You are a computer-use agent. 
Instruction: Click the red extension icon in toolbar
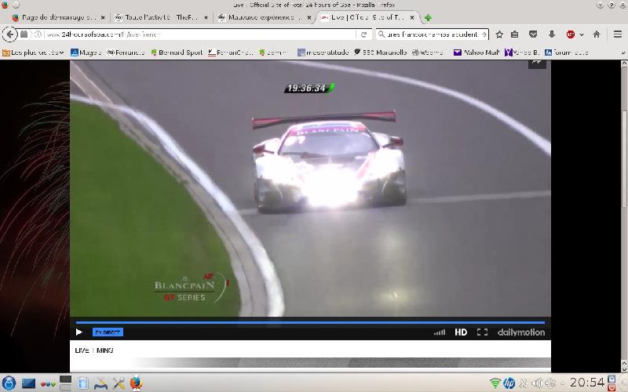pos(571,34)
